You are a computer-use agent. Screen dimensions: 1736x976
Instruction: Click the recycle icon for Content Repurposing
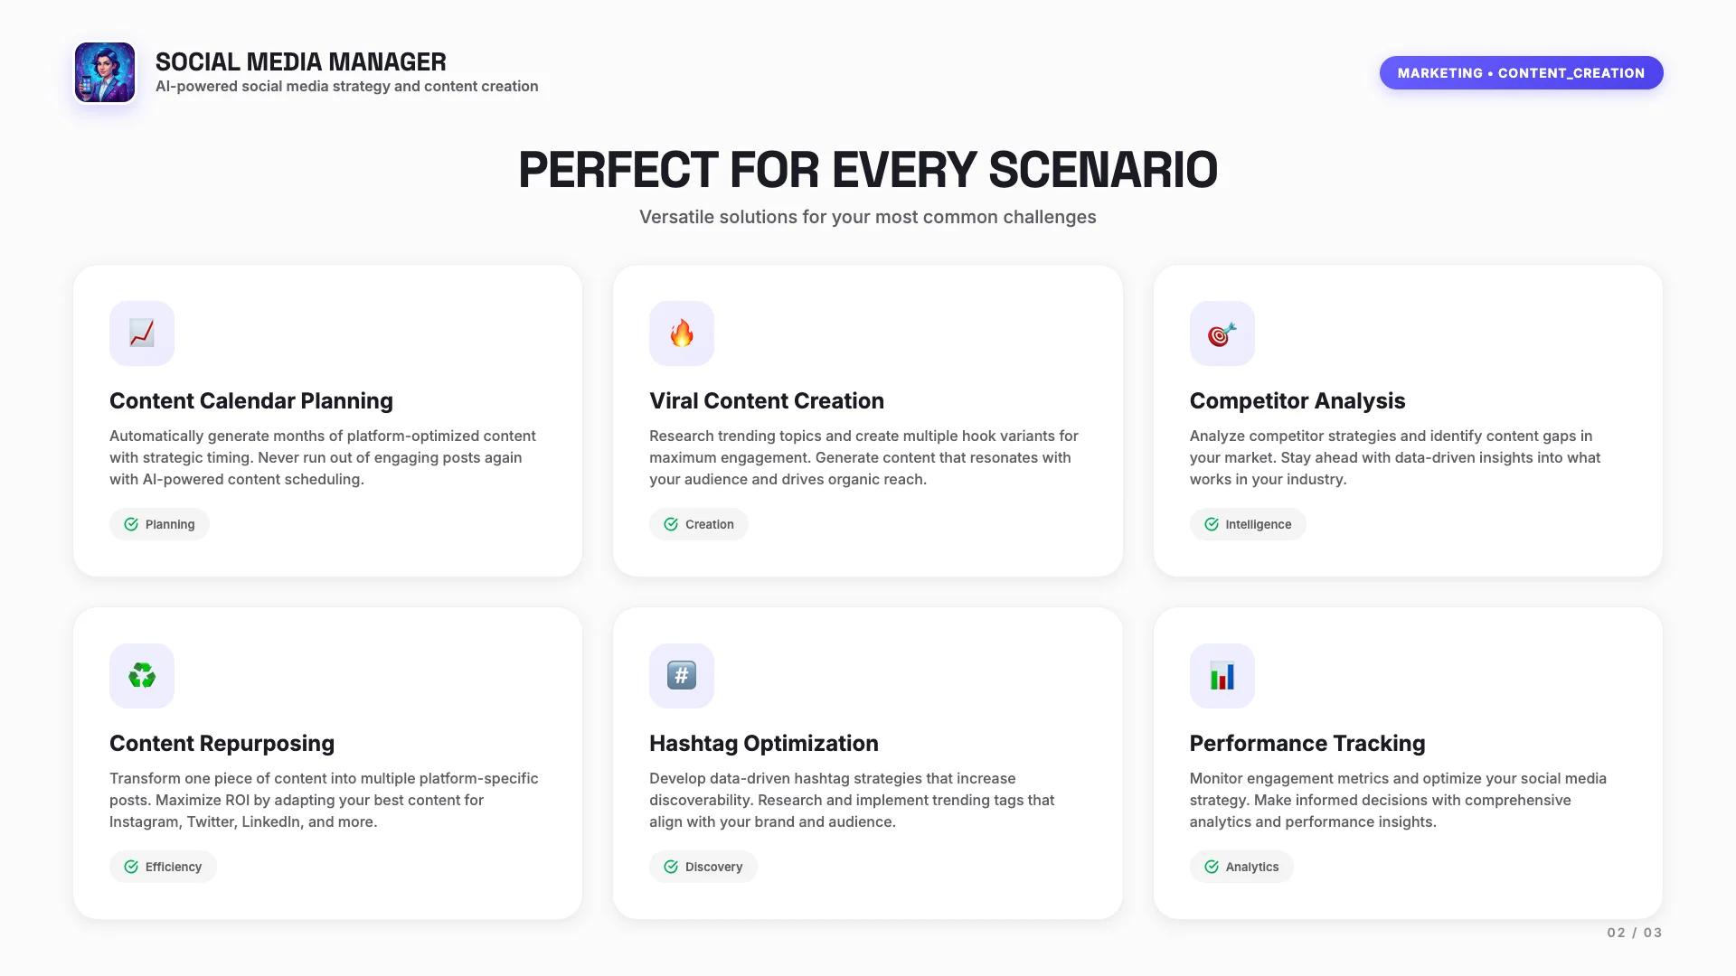[142, 676]
